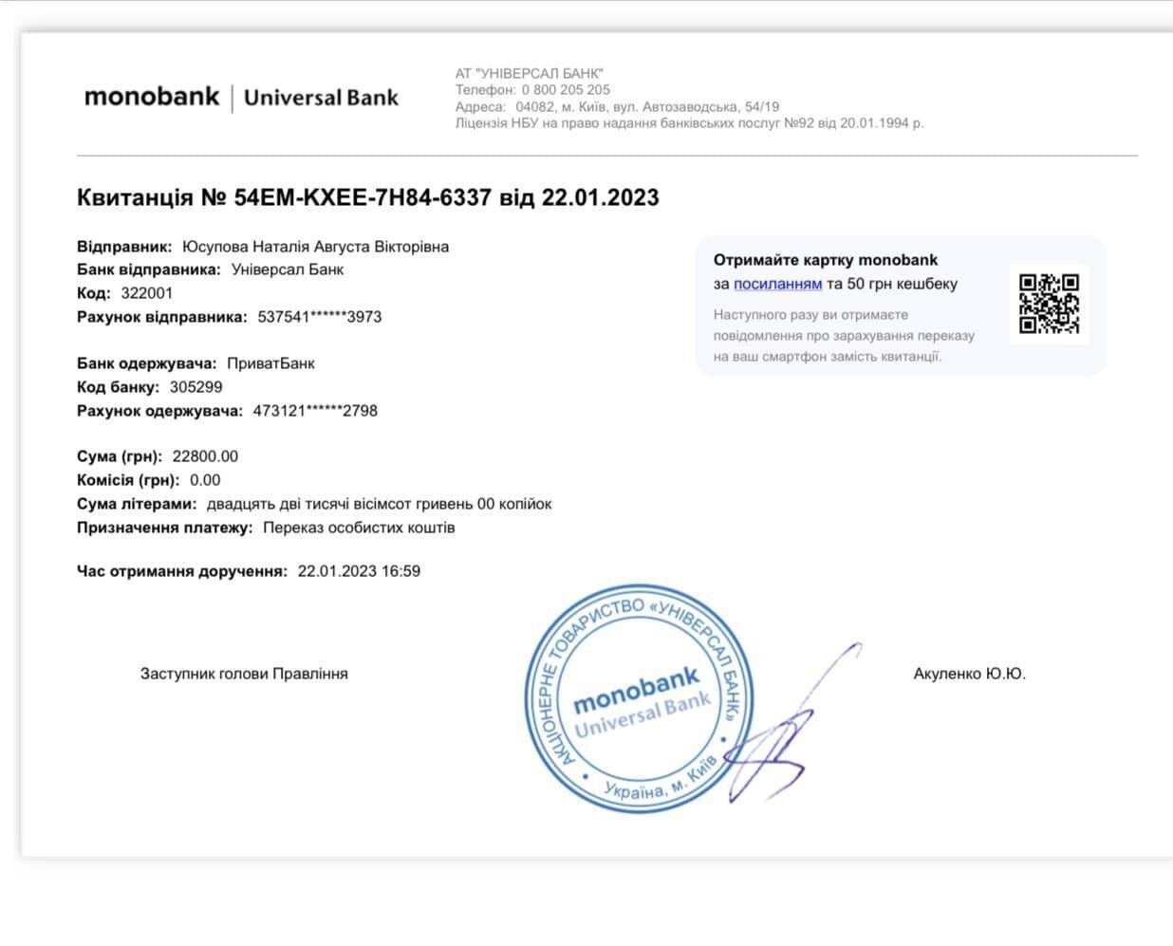Open the "посиланням" link
Screen dimensions: 1173x946
click(x=777, y=284)
